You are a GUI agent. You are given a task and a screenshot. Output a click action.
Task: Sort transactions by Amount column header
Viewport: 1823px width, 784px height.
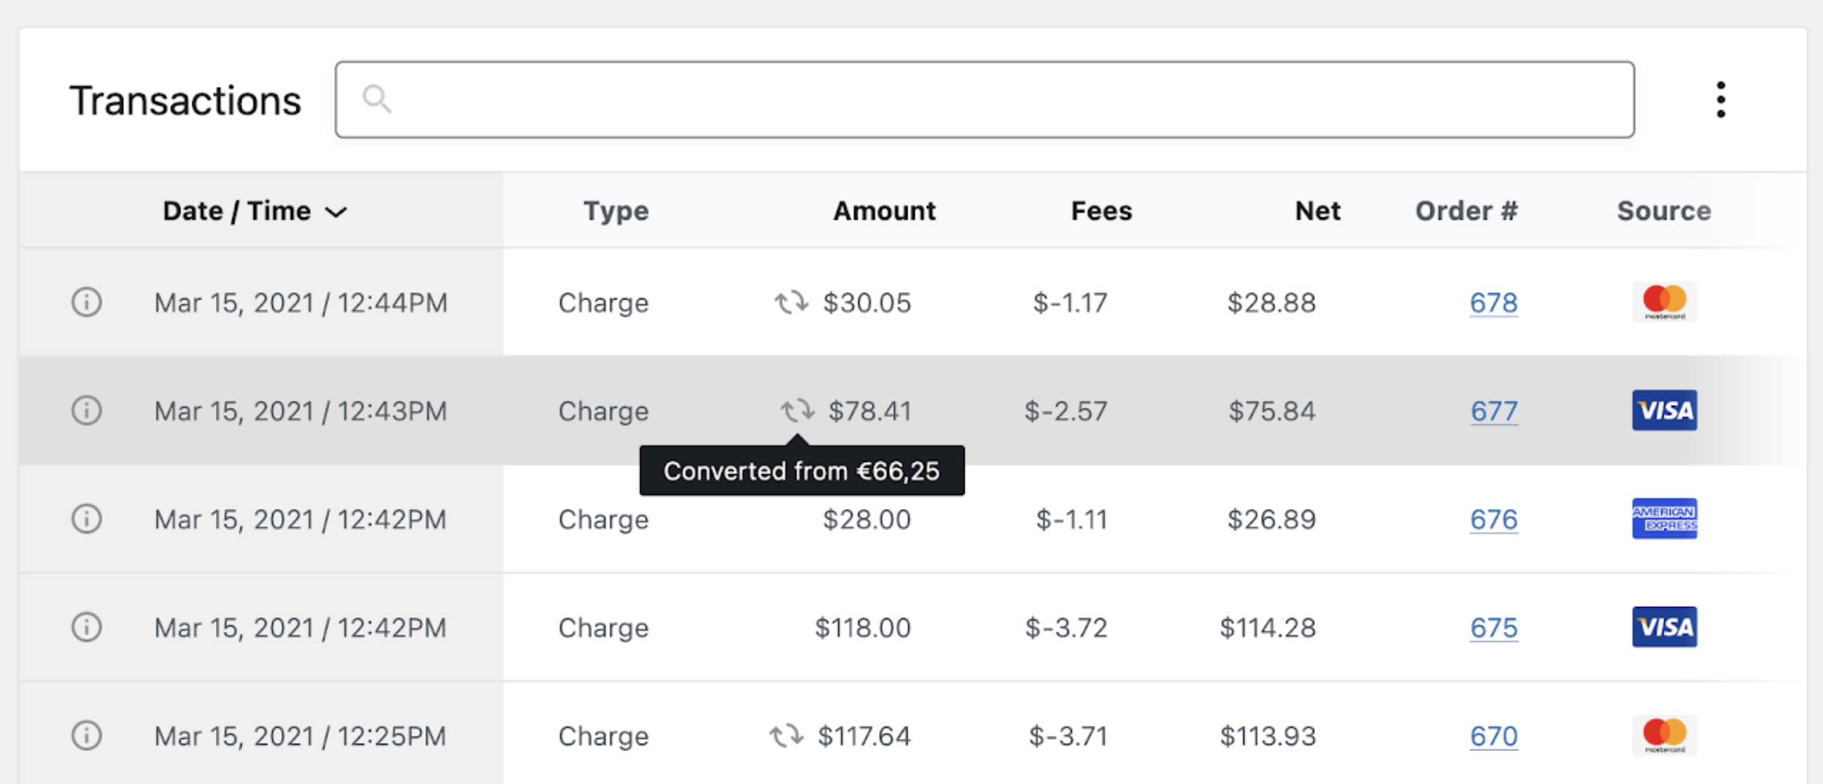click(x=884, y=211)
